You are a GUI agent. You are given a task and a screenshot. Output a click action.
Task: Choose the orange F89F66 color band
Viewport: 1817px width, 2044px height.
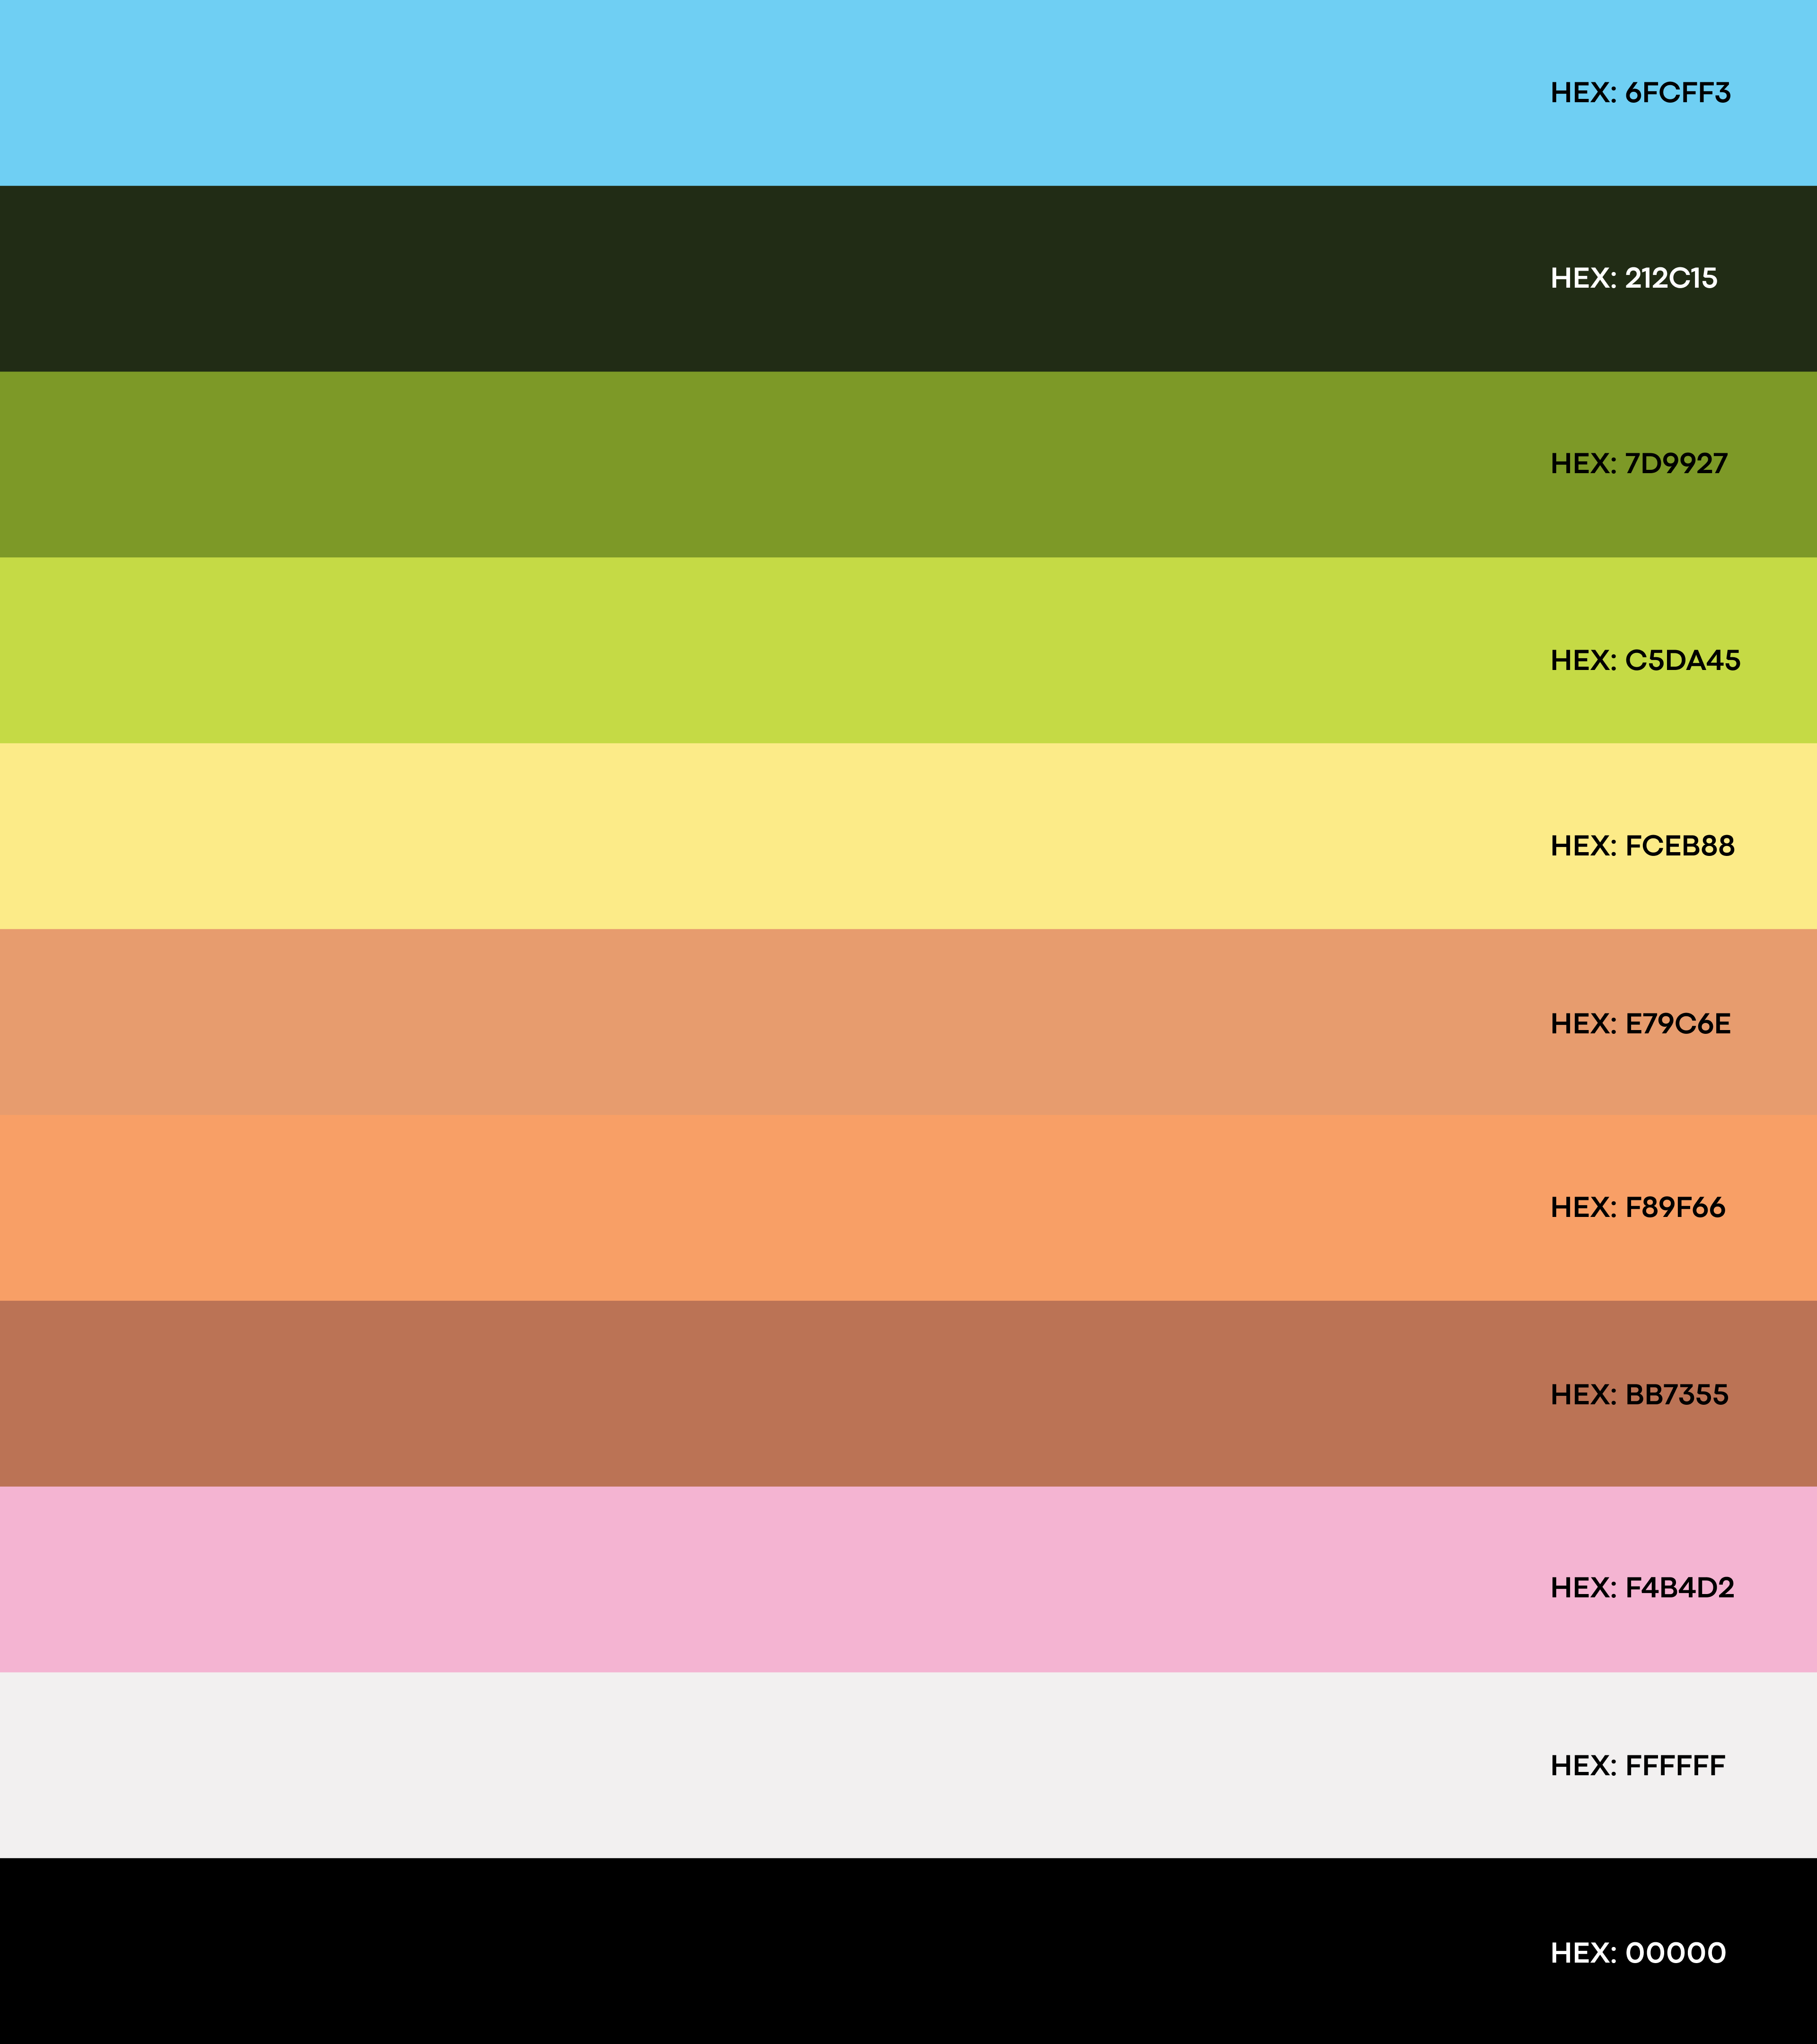click(760, 1207)
